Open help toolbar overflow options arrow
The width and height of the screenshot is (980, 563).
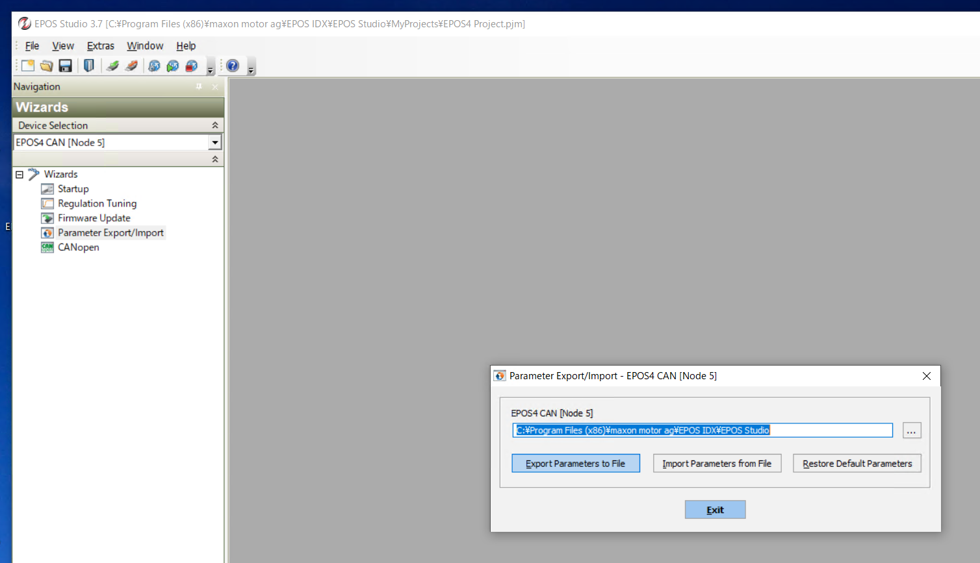point(251,68)
